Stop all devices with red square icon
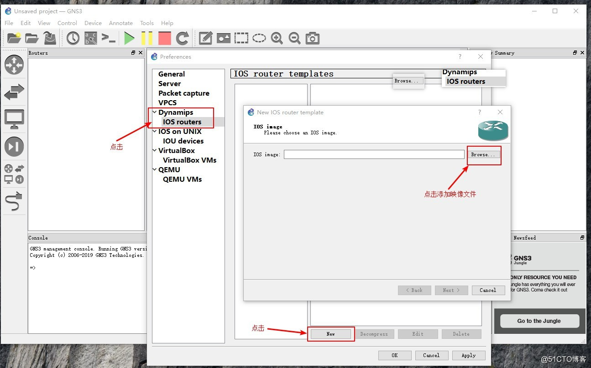The image size is (591, 368). pyautogui.click(x=165, y=38)
